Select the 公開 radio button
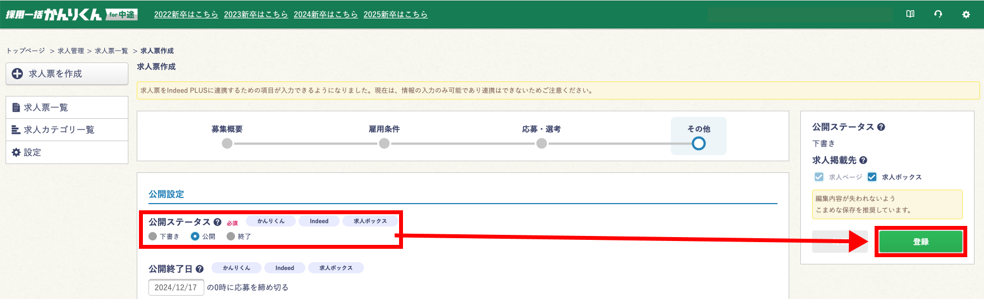Image resolution: width=984 pixels, height=299 pixels. pos(195,237)
